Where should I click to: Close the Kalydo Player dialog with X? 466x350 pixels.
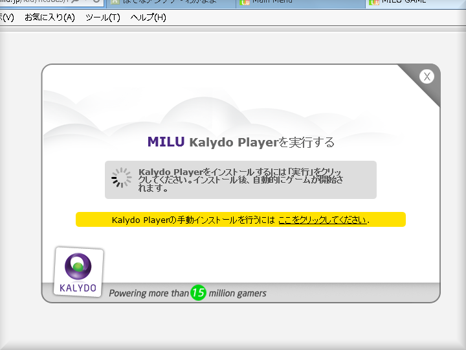pyautogui.click(x=427, y=76)
